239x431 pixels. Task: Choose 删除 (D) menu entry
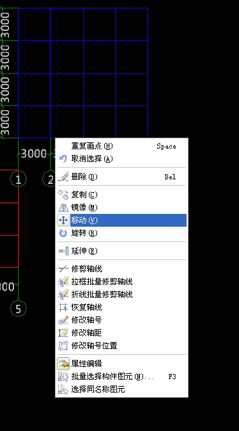tap(121, 177)
